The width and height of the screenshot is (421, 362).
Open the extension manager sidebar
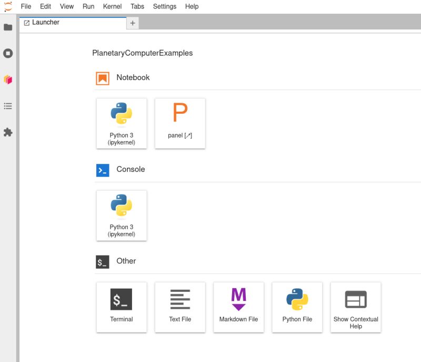click(x=8, y=132)
